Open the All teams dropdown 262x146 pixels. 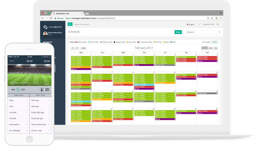[203, 32]
